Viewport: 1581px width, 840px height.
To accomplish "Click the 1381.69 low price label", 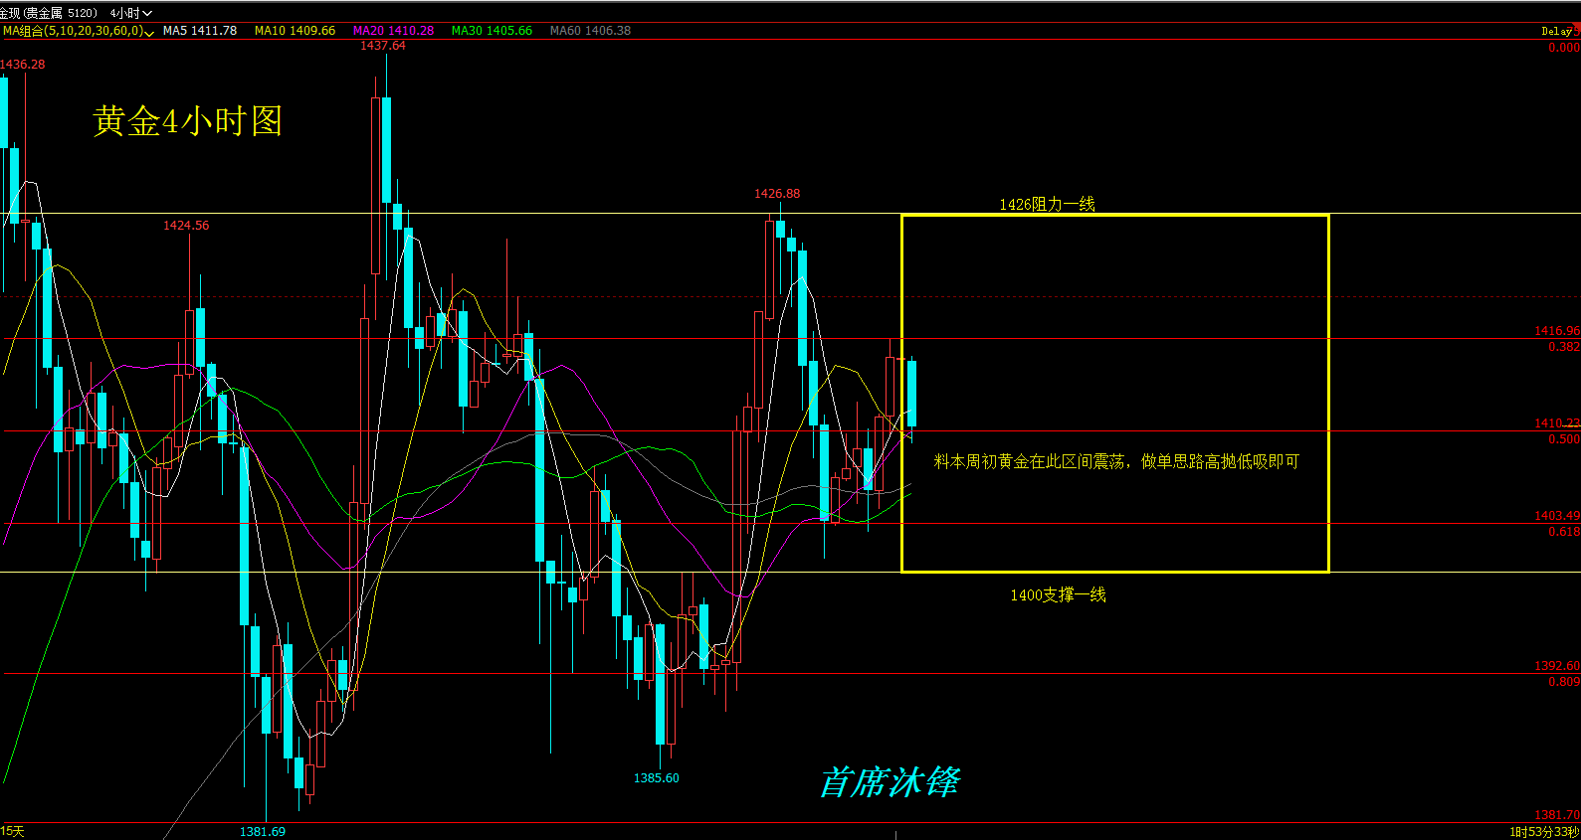I will pos(263,832).
